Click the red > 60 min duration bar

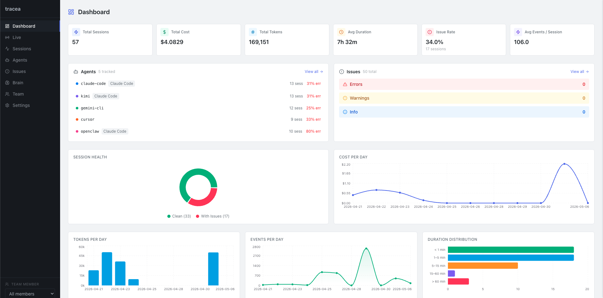click(x=458, y=281)
